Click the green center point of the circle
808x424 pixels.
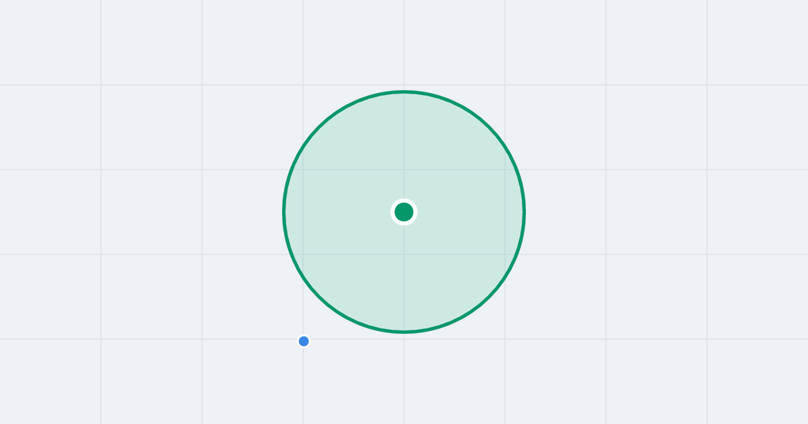pyautogui.click(x=404, y=212)
